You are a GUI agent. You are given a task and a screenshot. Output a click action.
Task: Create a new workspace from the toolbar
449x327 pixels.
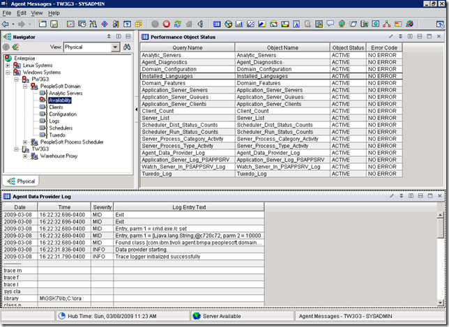(43, 24)
